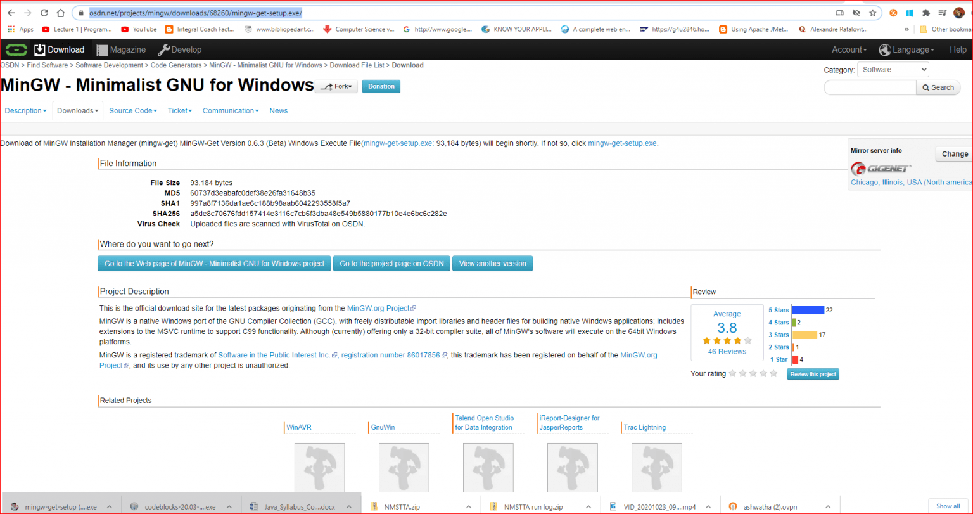The width and height of the screenshot is (973, 514).
Task: Click the Donation button
Action: pyautogui.click(x=381, y=86)
